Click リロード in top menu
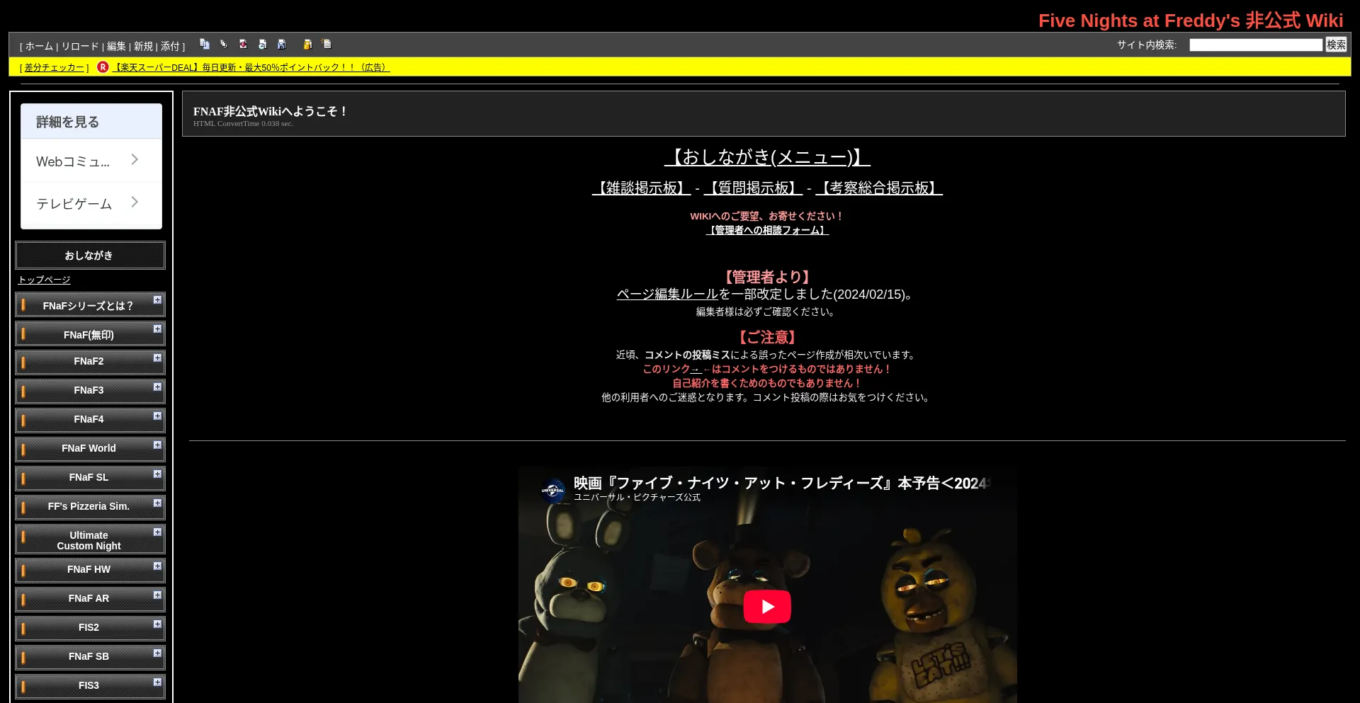Screen dimensions: 1360x703 [80, 46]
